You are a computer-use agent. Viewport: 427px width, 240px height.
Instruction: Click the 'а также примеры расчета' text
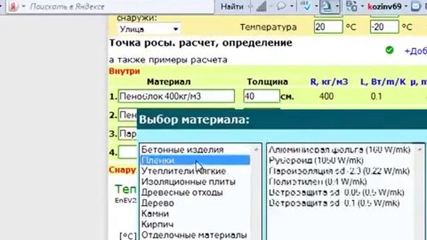(168, 59)
